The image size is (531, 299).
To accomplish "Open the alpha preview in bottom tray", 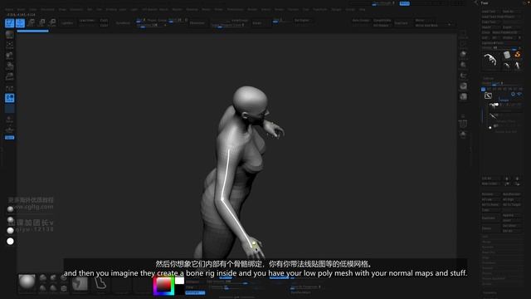I will (80, 284).
